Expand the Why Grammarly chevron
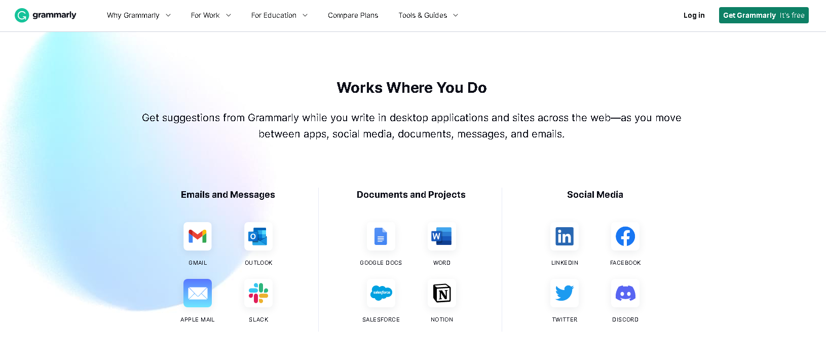This screenshot has width=826, height=357. pos(168,16)
